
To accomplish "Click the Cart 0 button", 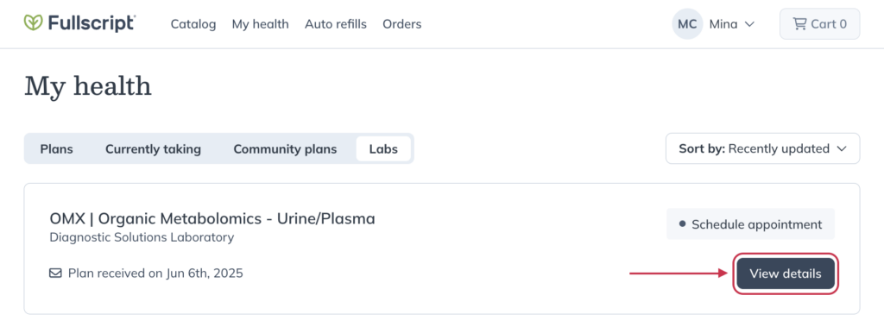I will [820, 23].
